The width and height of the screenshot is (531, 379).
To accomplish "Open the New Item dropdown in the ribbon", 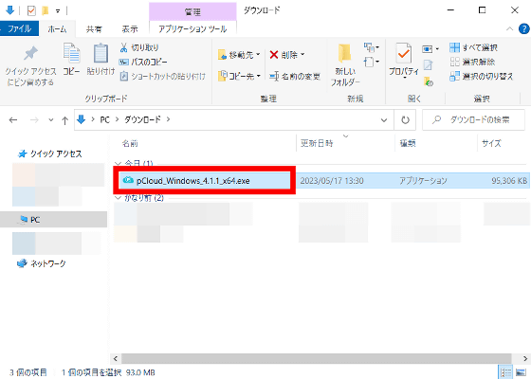I will (372, 47).
